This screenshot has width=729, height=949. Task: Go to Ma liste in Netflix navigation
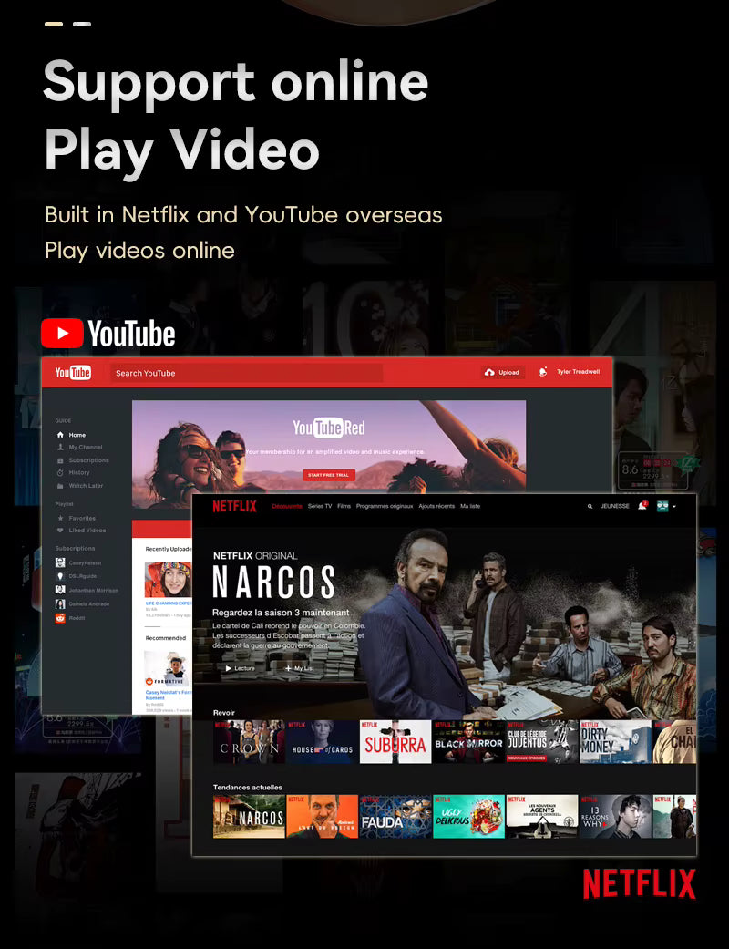tap(469, 506)
